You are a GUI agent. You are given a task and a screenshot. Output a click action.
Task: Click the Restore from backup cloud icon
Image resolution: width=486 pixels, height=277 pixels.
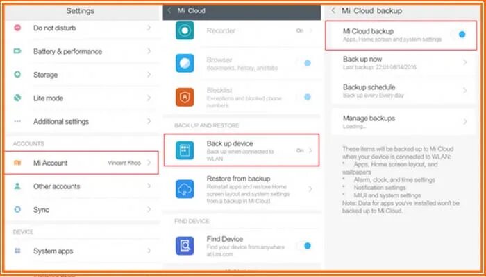pos(185,189)
